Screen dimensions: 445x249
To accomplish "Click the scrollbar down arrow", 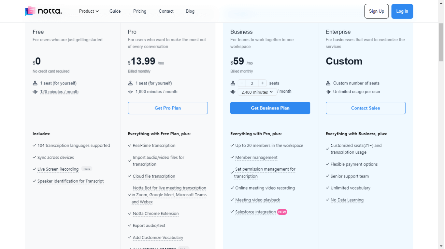I will (x=441, y=246).
